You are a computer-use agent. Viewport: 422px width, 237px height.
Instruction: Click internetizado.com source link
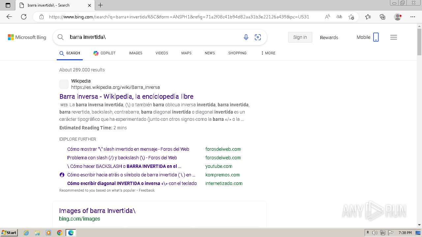pos(224,183)
